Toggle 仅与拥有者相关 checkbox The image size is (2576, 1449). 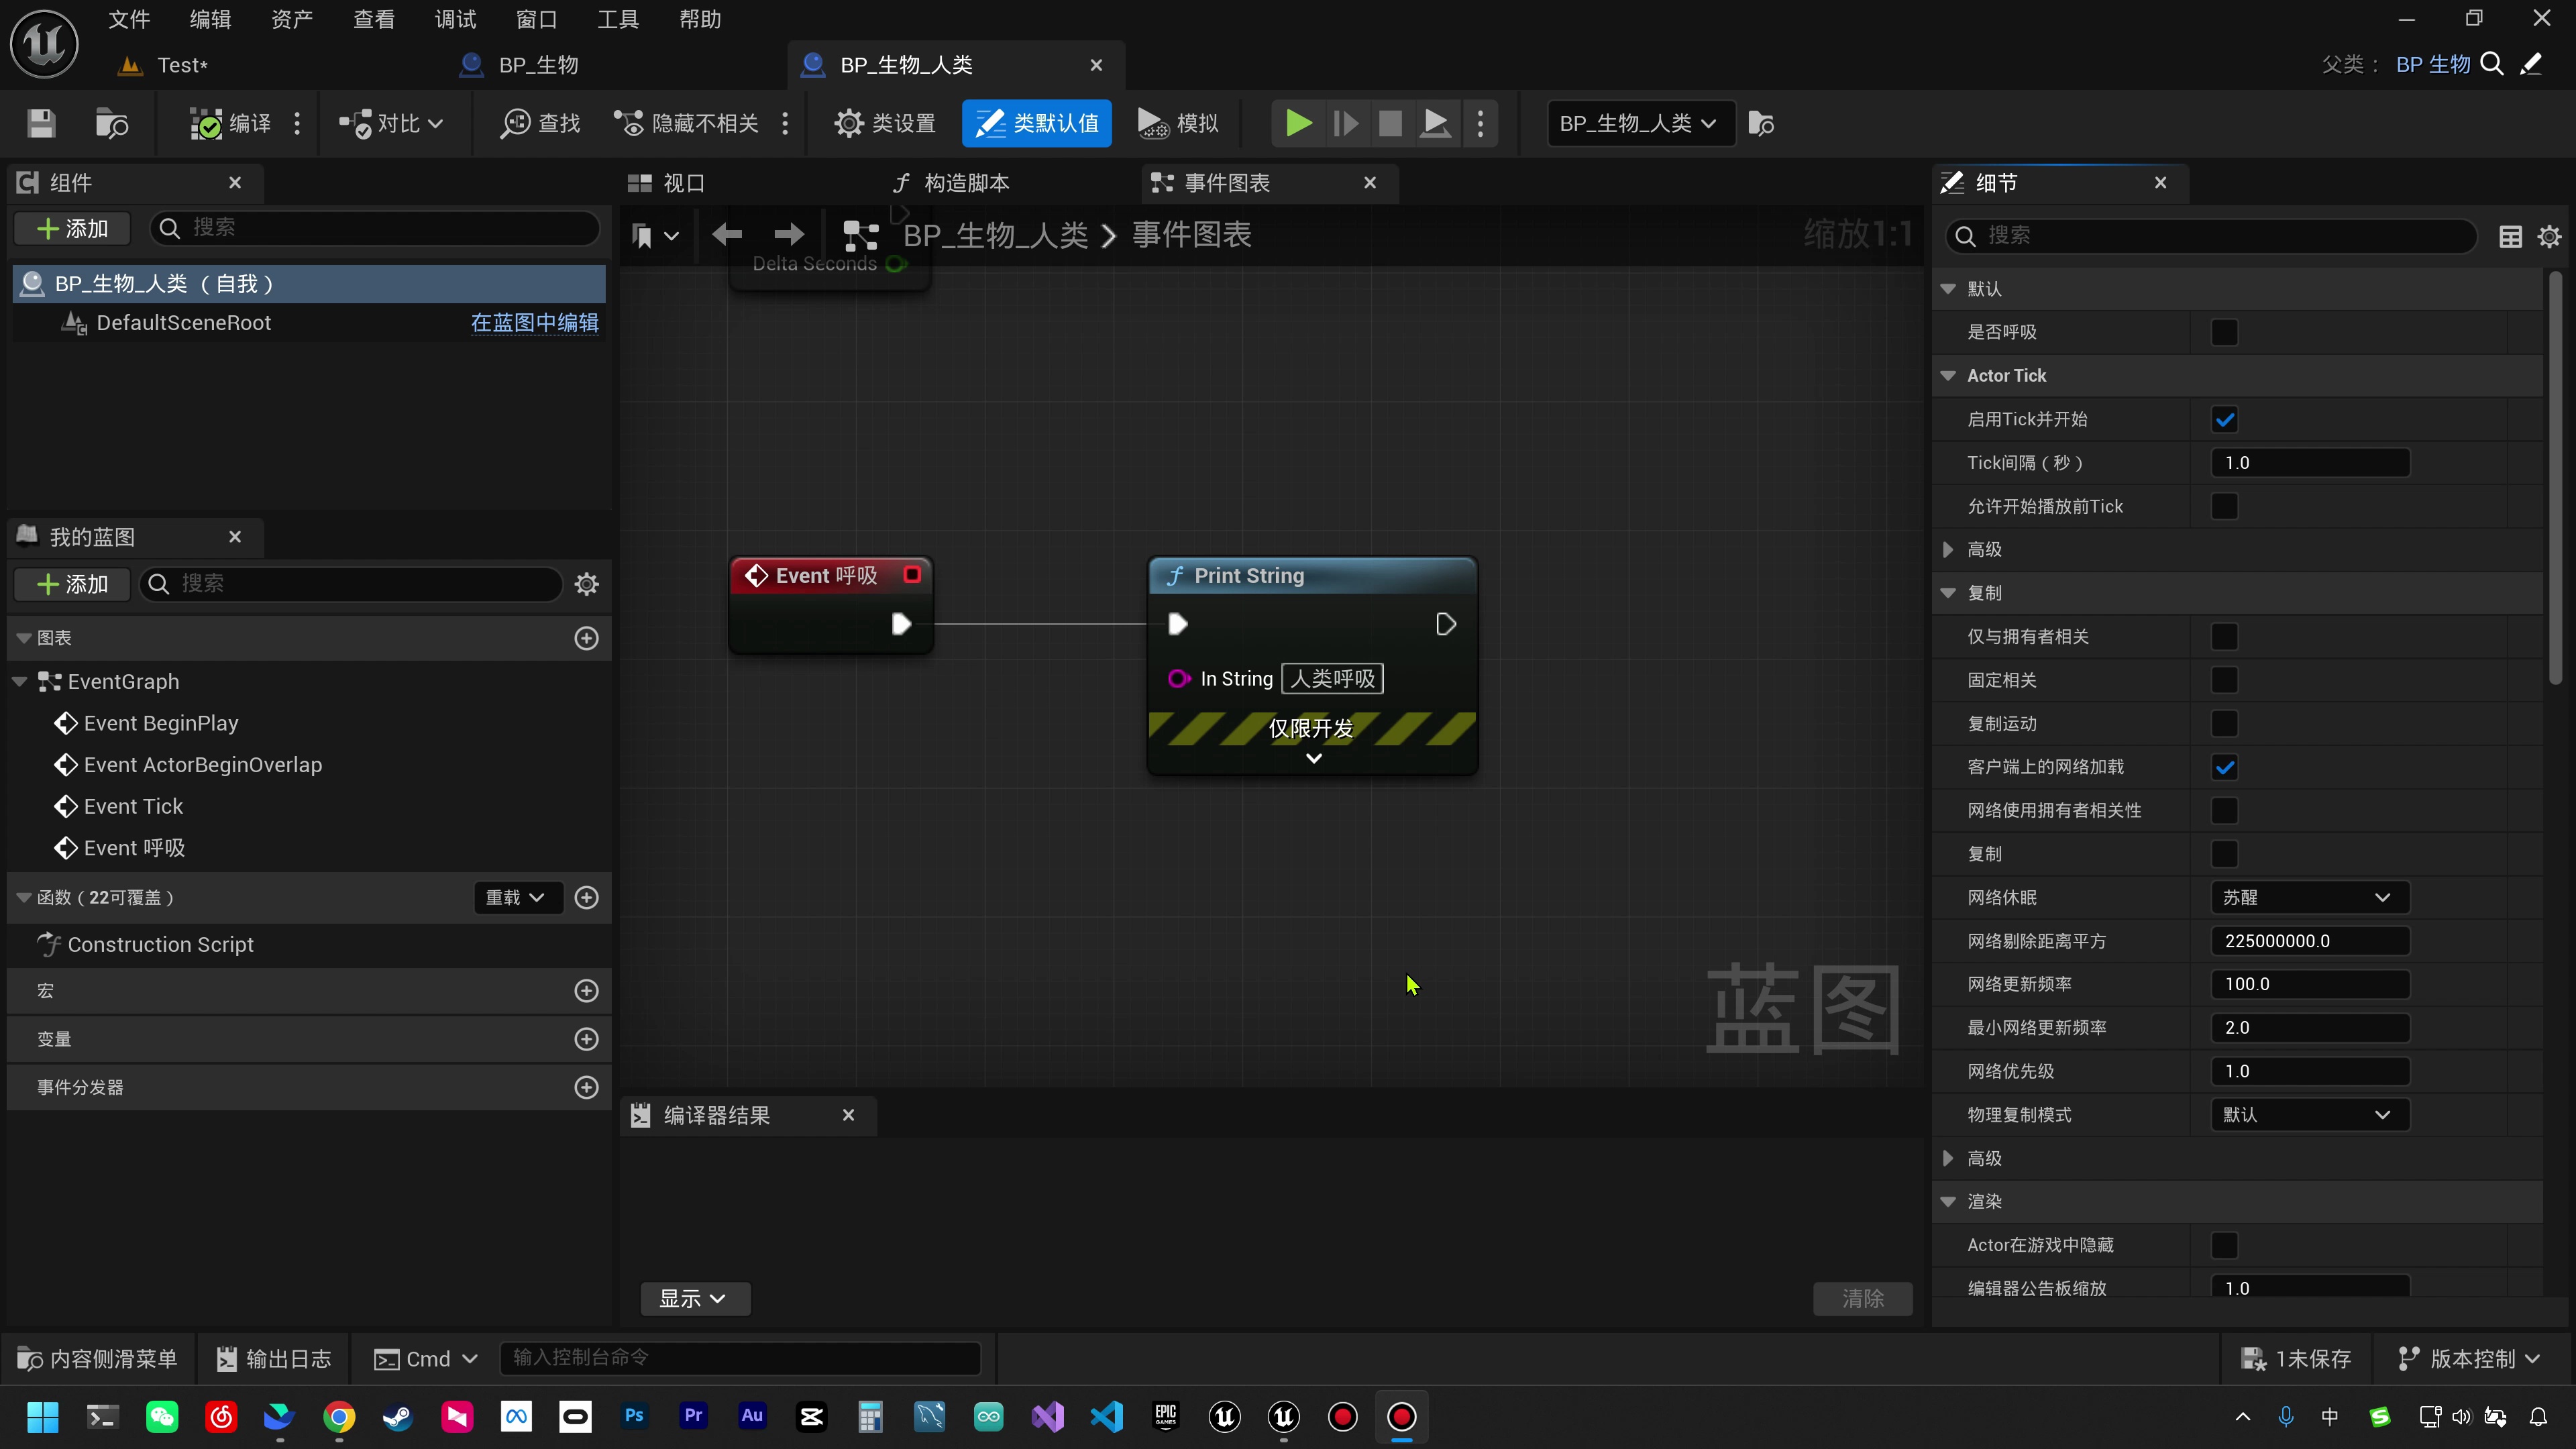2224,636
